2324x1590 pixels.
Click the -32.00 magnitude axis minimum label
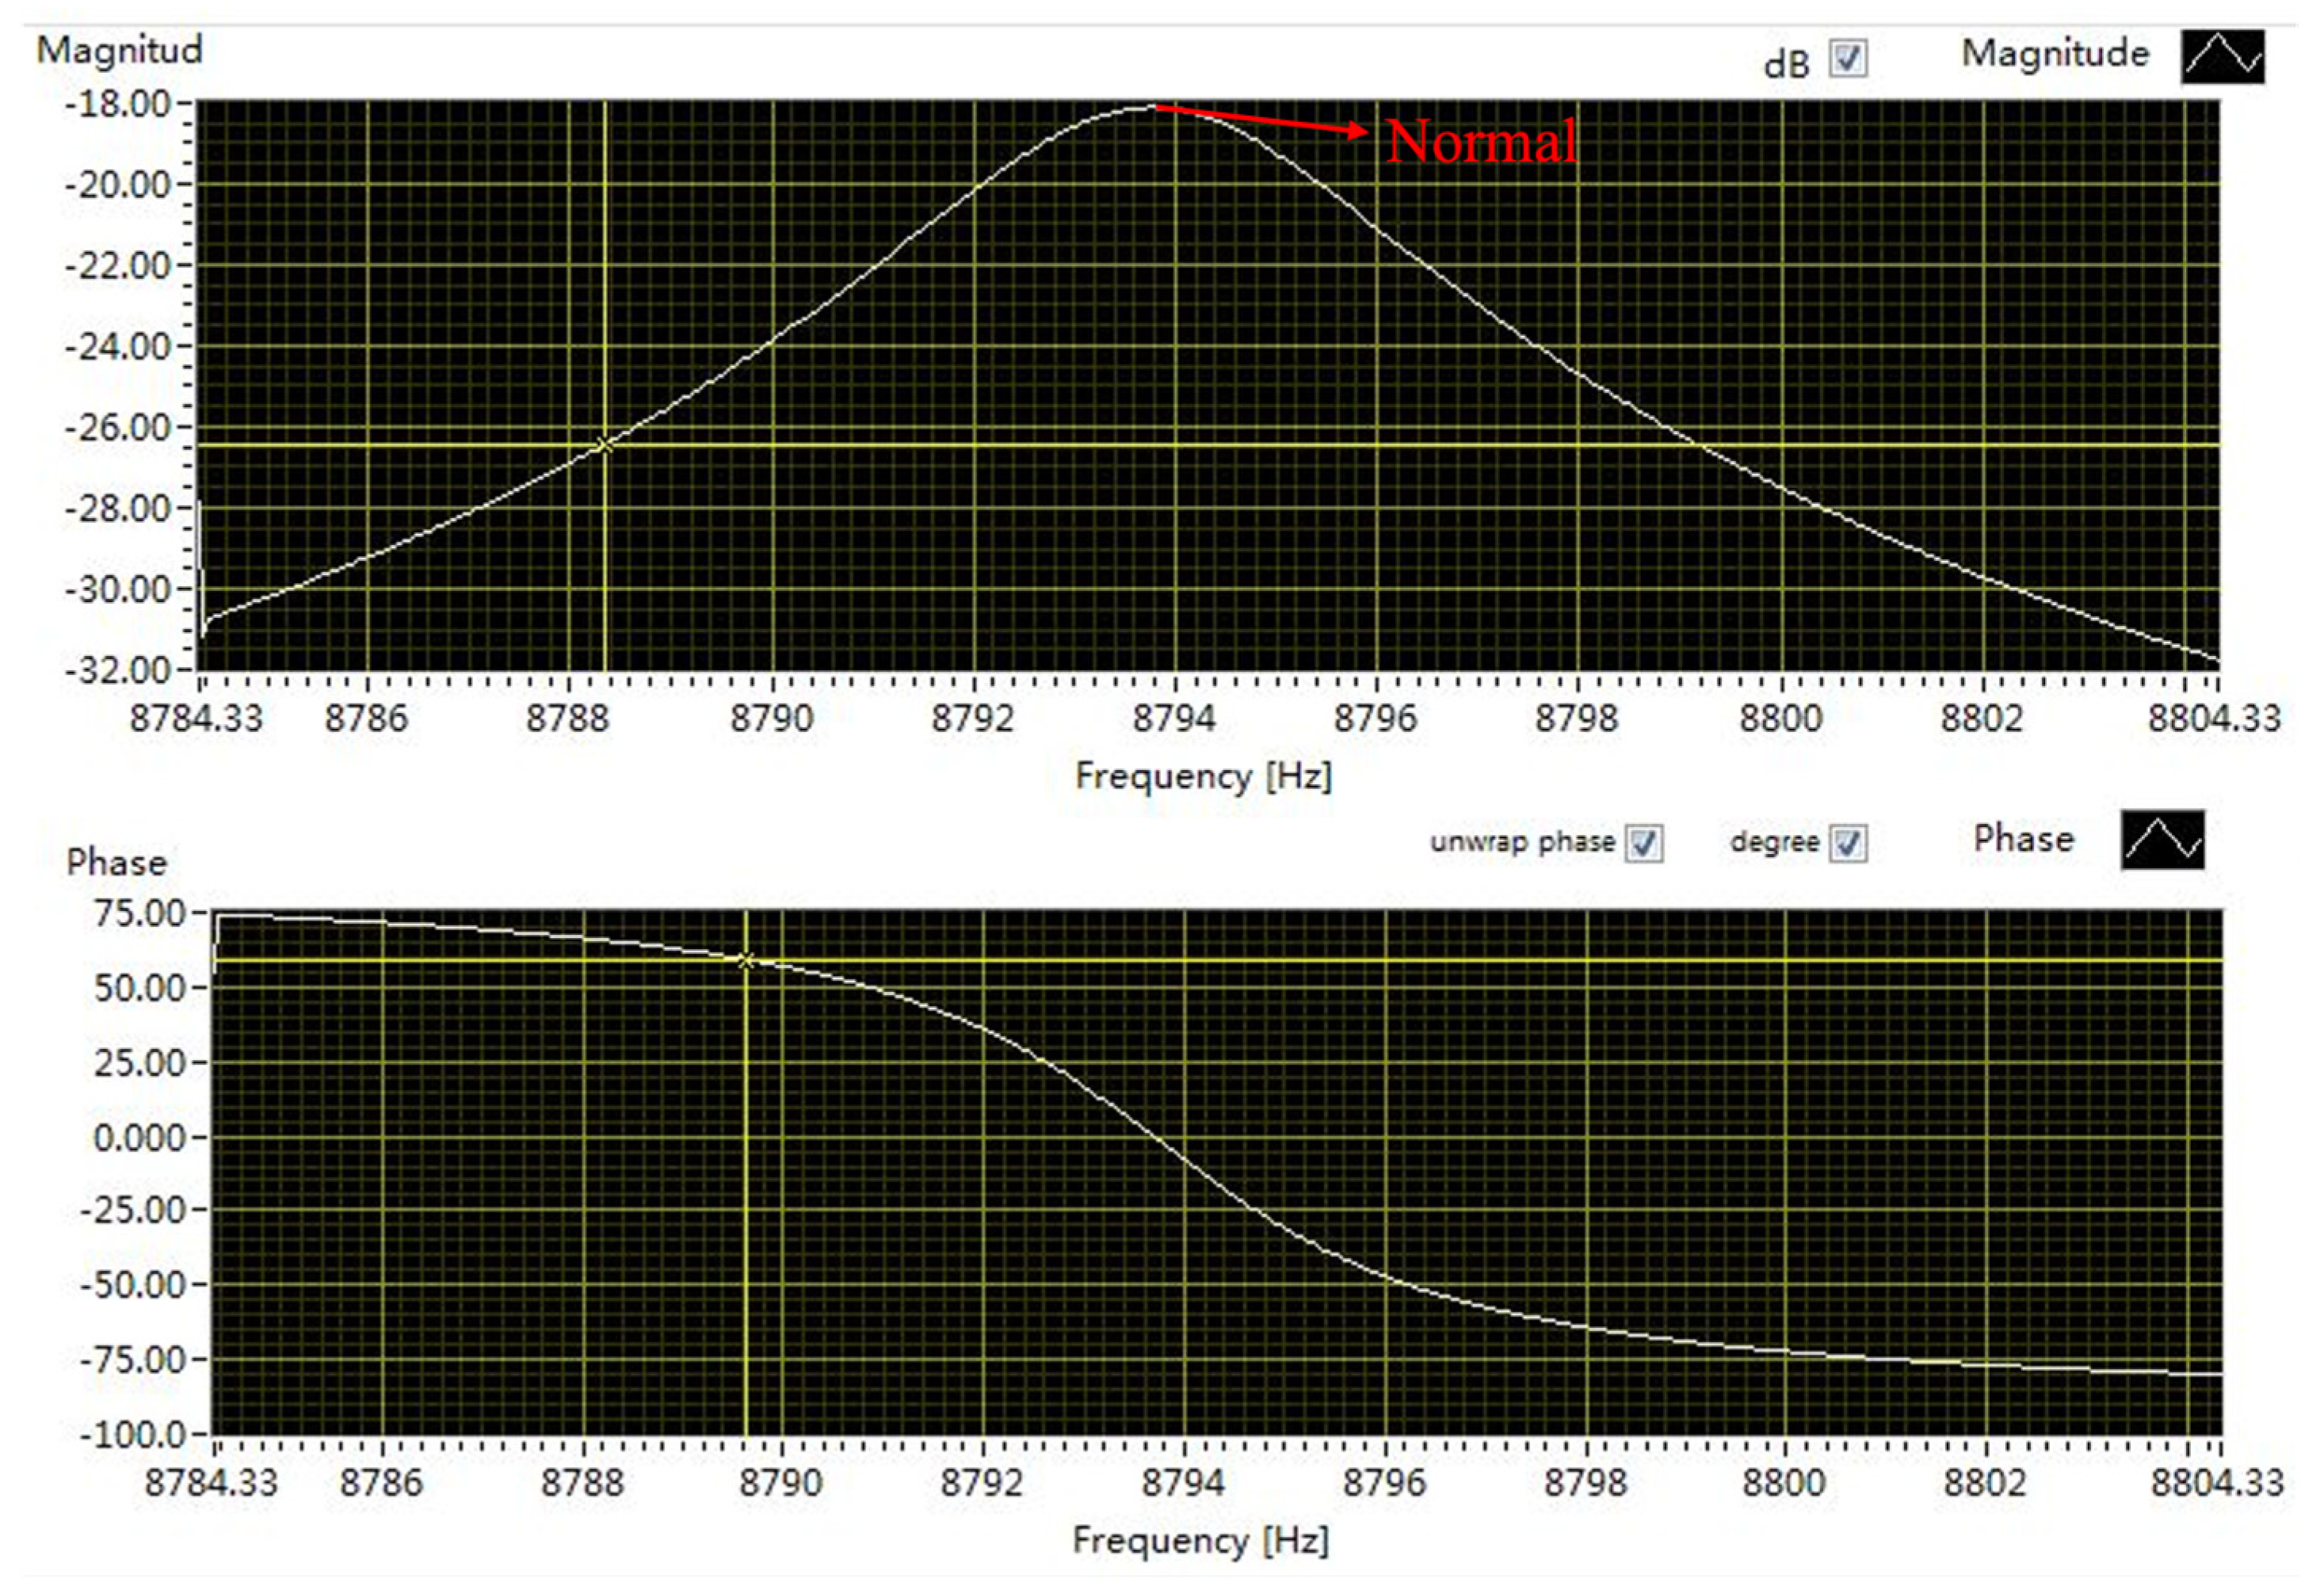116,670
